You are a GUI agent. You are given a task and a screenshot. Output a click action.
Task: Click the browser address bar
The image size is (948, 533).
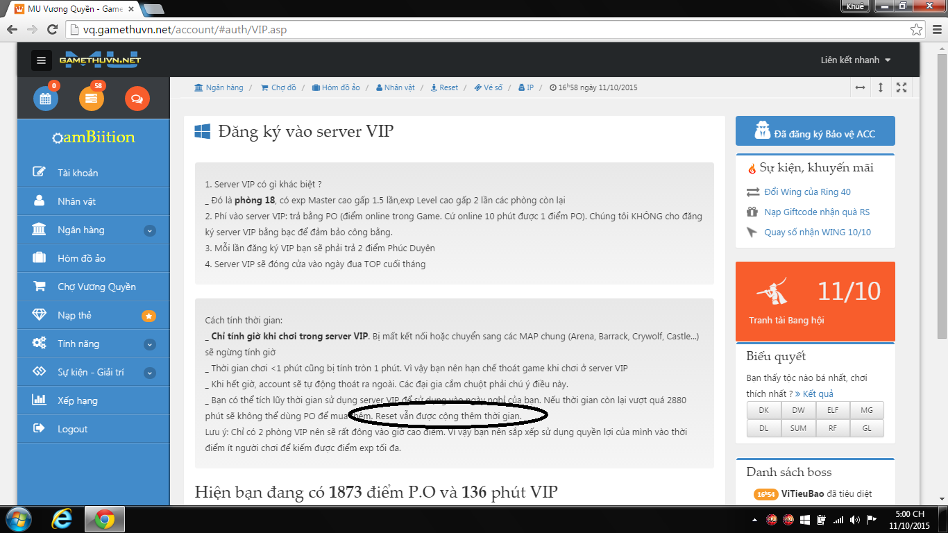click(x=486, y=30)
